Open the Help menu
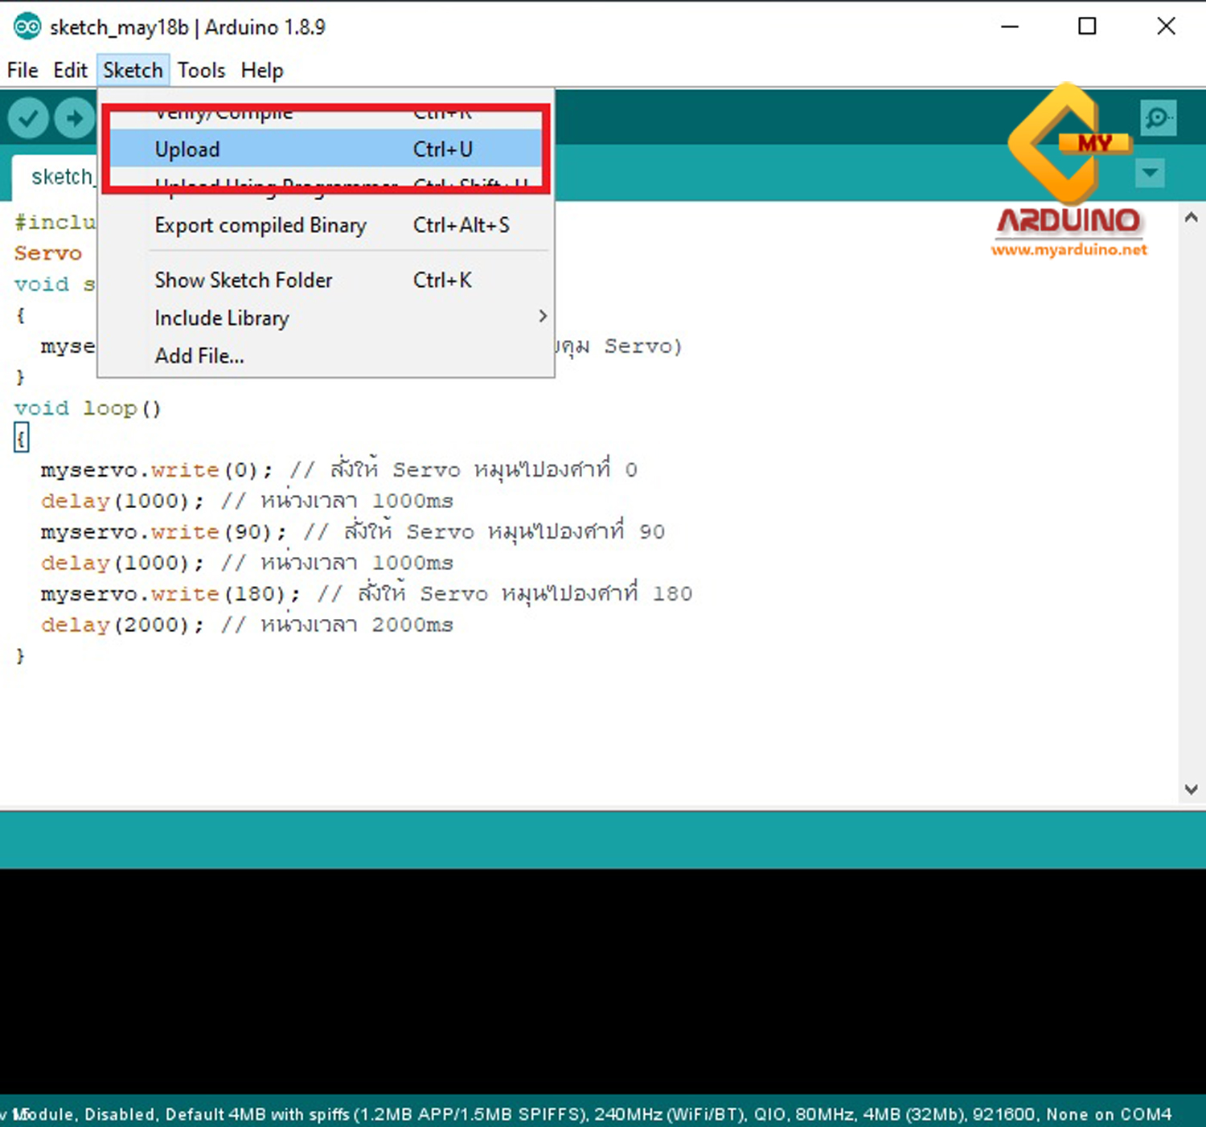Screen dimensions: 1206x1127 pyautogui.click(x=262, y=70)
